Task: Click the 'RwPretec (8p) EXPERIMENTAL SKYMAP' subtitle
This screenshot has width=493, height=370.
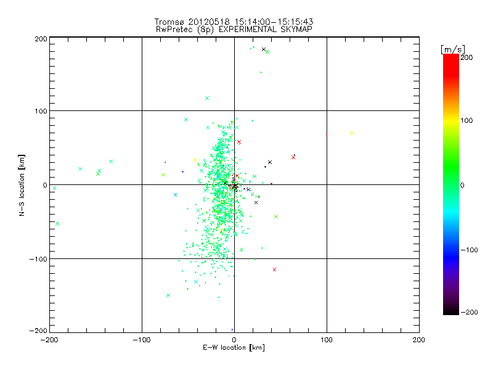Action: [234, 30]
